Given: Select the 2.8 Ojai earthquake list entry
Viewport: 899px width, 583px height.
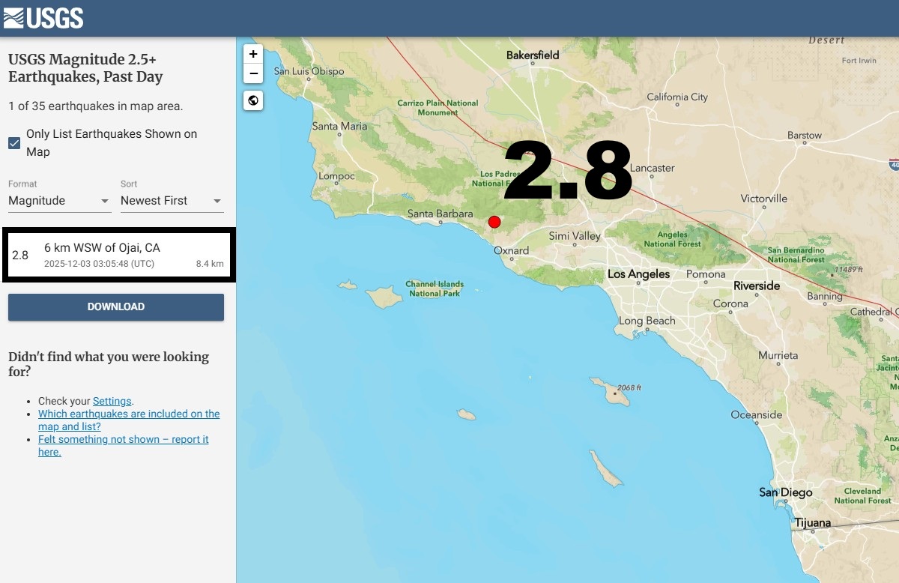Looking at the screenshot, I should pos(116,255).
